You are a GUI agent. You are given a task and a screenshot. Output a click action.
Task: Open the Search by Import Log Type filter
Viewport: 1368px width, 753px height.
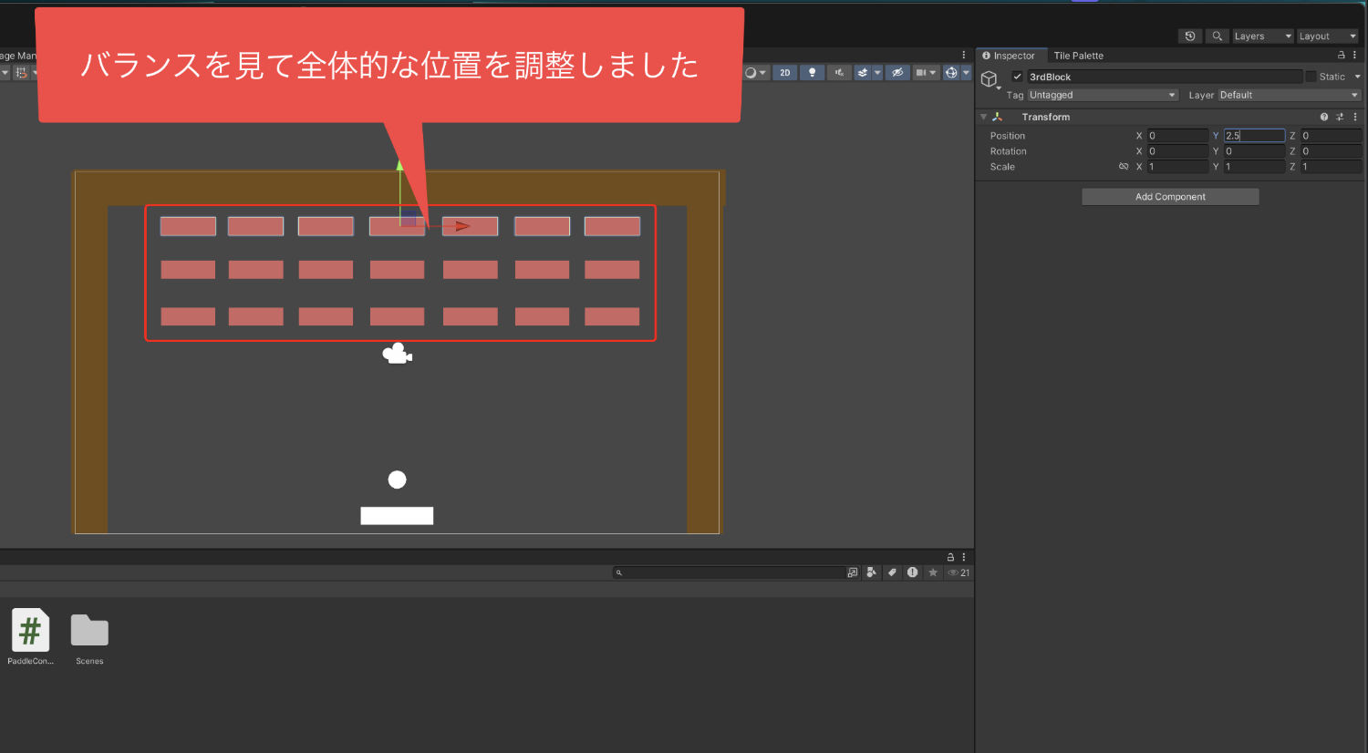pyautogui.click(x=912, y=572)
